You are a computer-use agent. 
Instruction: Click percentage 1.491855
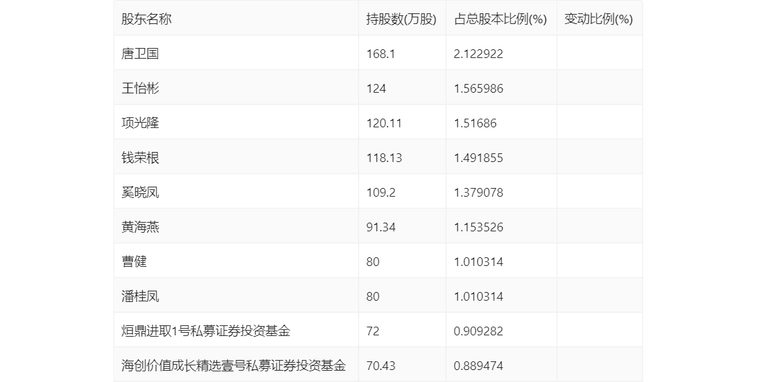point(479,158)
